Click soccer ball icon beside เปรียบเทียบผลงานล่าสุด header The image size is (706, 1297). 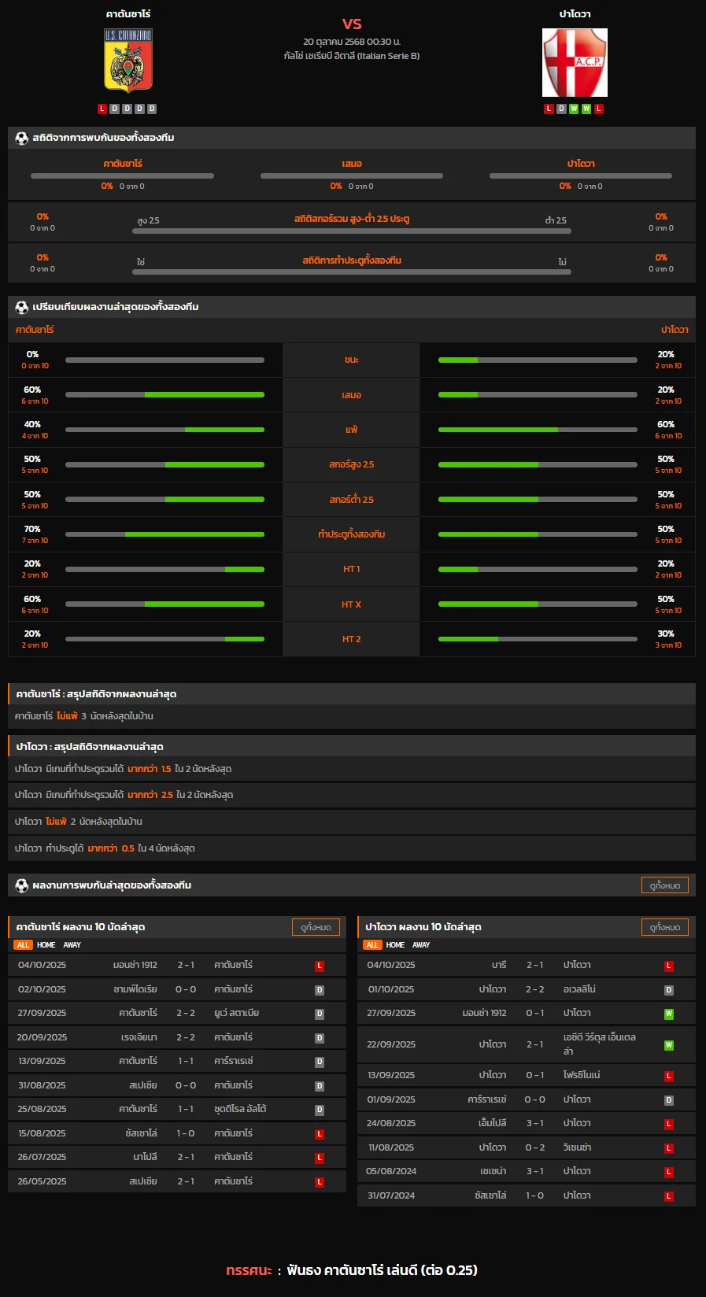click(22, 307)
